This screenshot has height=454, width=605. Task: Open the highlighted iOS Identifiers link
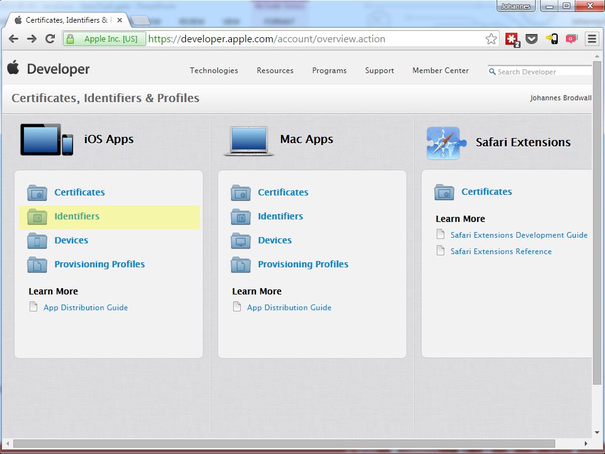[77, 216]
